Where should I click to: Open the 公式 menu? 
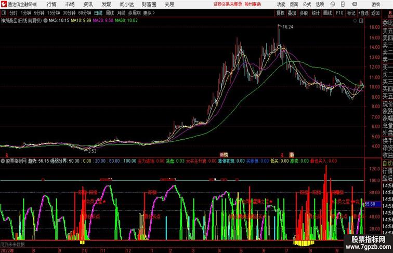click(307, 4)
